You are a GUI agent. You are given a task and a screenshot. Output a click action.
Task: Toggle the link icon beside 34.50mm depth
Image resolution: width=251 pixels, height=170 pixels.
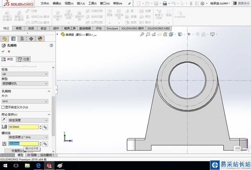[45, 127]
